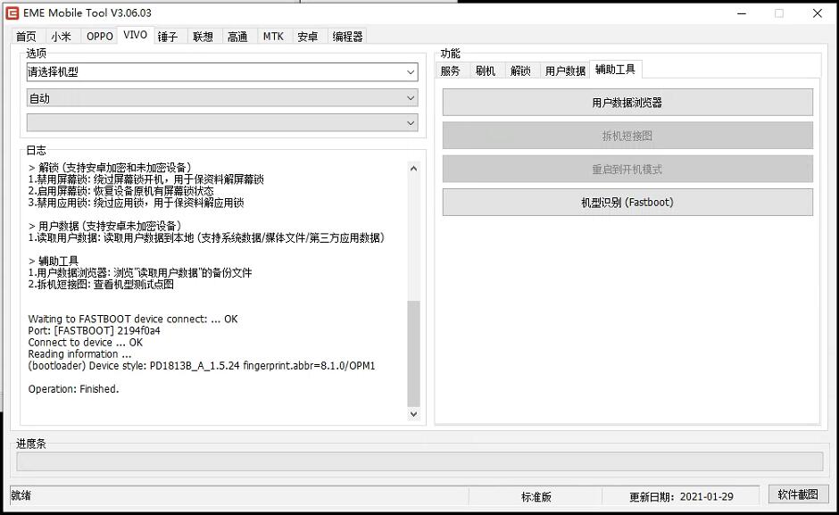Select the 高通 tab

[x=237, y=37]
